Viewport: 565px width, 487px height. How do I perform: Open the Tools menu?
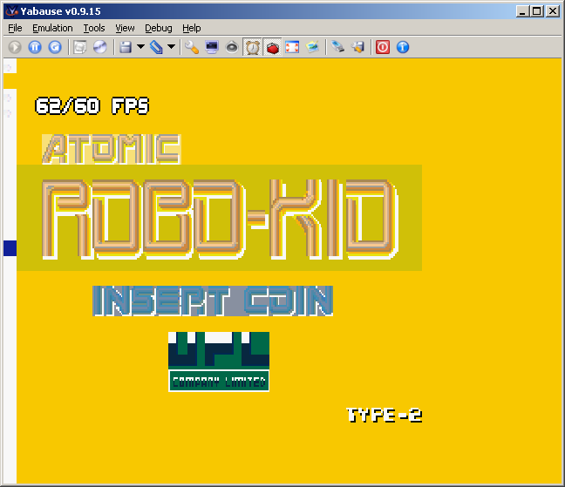tap(94, 28)
